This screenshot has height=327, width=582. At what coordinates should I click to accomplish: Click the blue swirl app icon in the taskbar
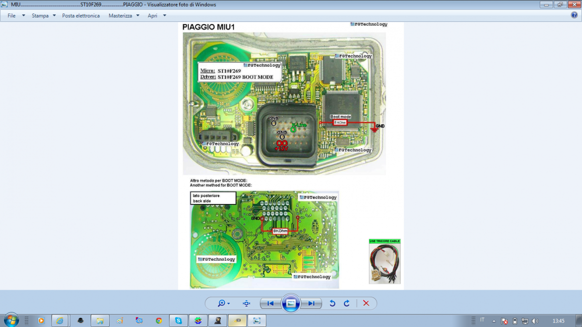point(139,320)
